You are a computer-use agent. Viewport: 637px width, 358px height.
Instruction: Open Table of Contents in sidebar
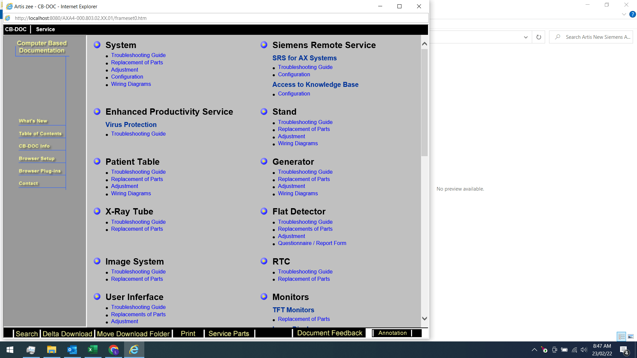(40, 134)
